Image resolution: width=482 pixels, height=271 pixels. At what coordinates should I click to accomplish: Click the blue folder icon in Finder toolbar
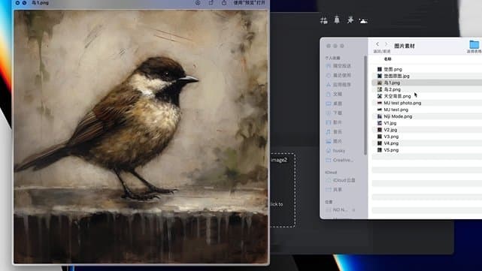(x=474, y=44)
